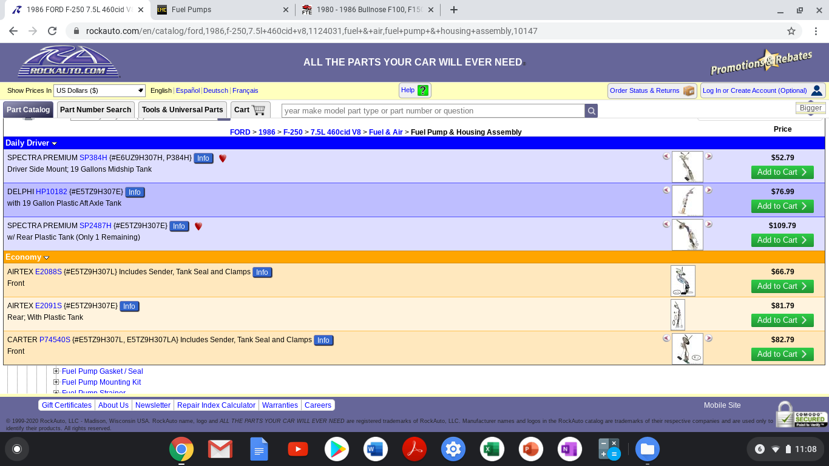Click the search magnifier icon button

click(x=591, y=110)
